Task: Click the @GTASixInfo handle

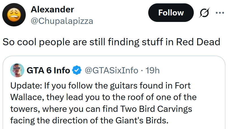Action: (111, 70)
